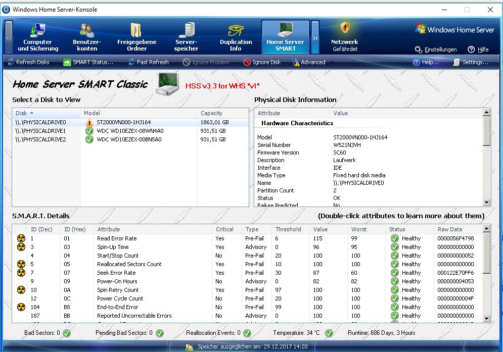Click Fast Refresh toolbar button
The image size is (503, 352).
[148, 62]
